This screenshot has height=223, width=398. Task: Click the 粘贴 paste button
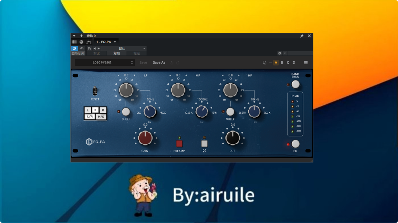click(x=136, y=54)
